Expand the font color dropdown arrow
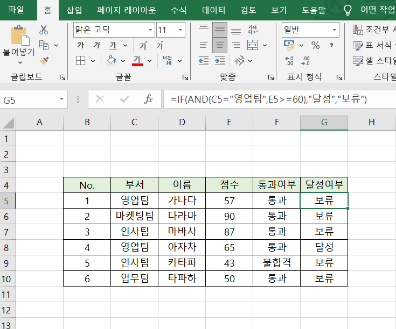The width and height of the screenshot is (396, 329). click(150, 61)
